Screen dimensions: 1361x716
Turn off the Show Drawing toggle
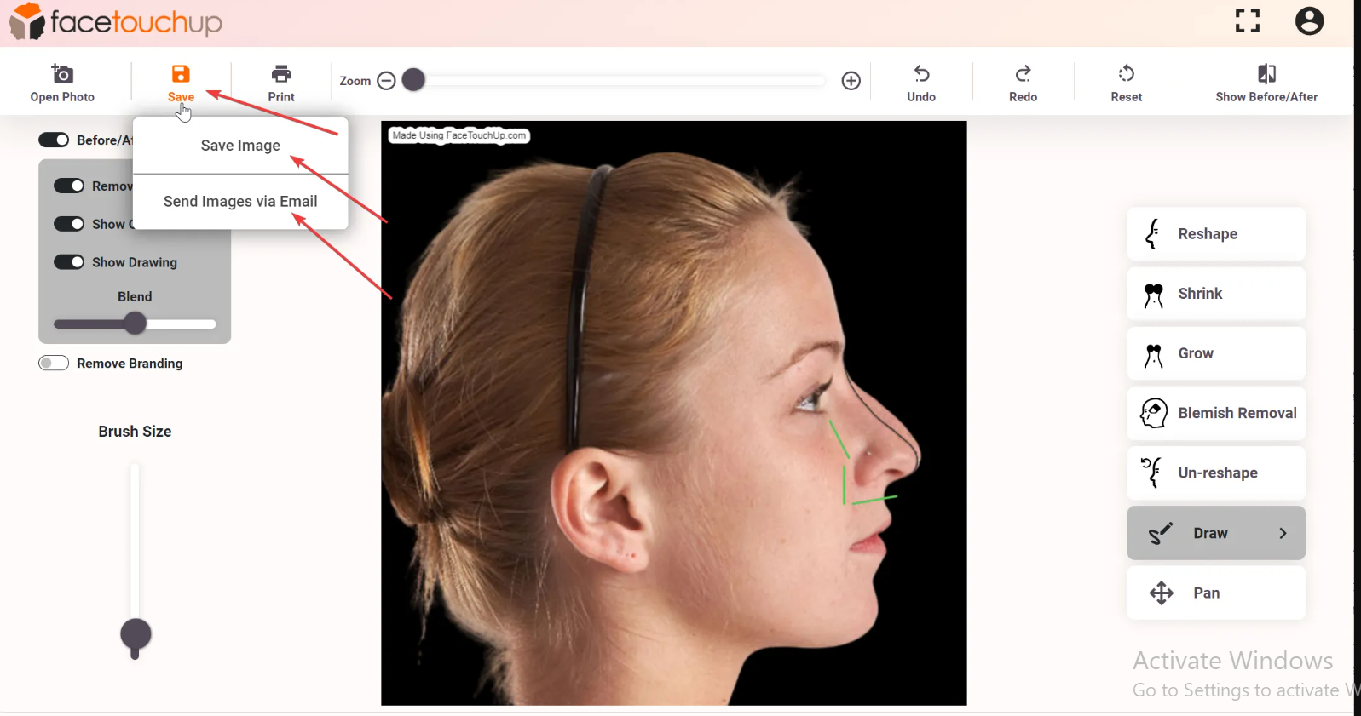pyautogui.click(x=69, y=262)
